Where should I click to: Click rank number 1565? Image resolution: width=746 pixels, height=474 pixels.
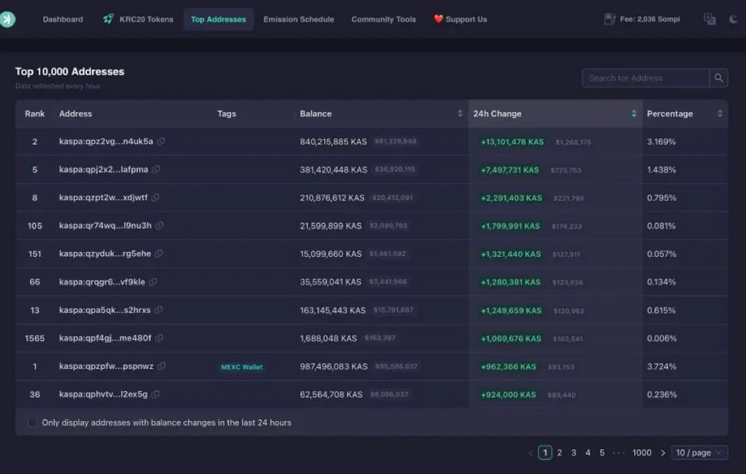[x=35, y=338]
